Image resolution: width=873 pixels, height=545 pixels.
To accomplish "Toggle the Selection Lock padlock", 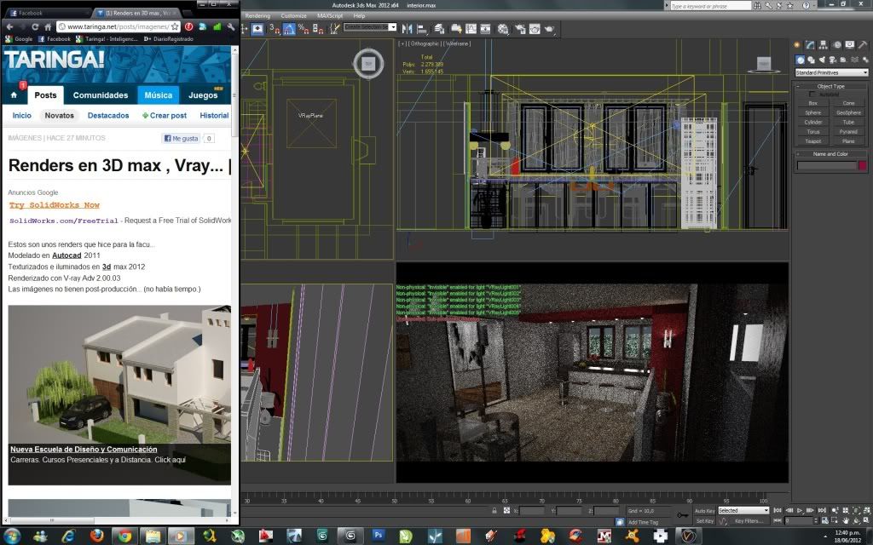I will [x=494, y=510].
